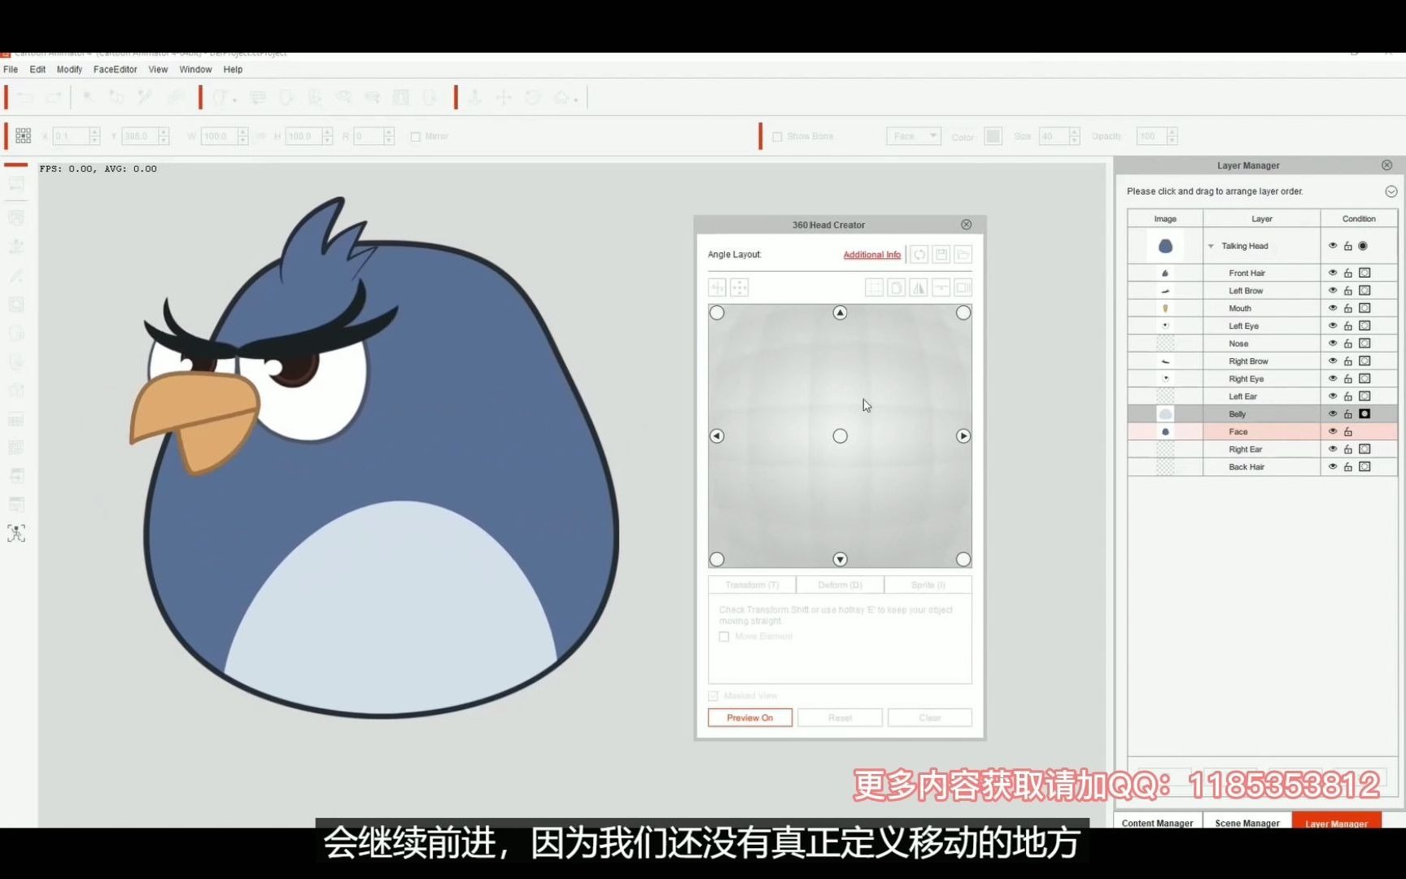The width and height of the screenshot is (1406, 879).
Task: Click the refresh icon in 360 Head Creator
Action: [x=919, y=255]
